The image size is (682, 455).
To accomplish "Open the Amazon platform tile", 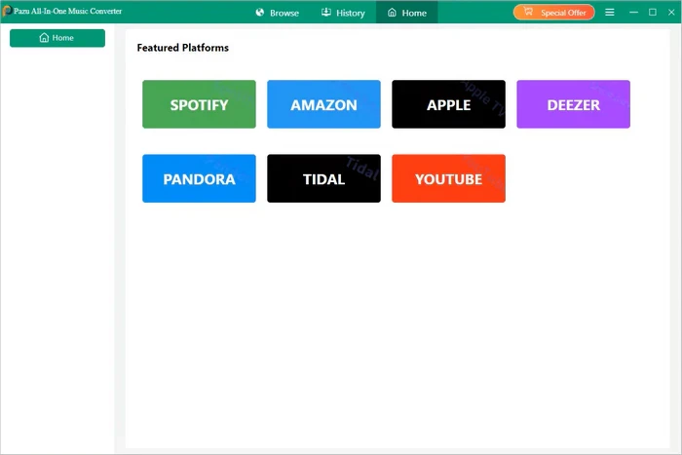I will [x=323, y=104].
